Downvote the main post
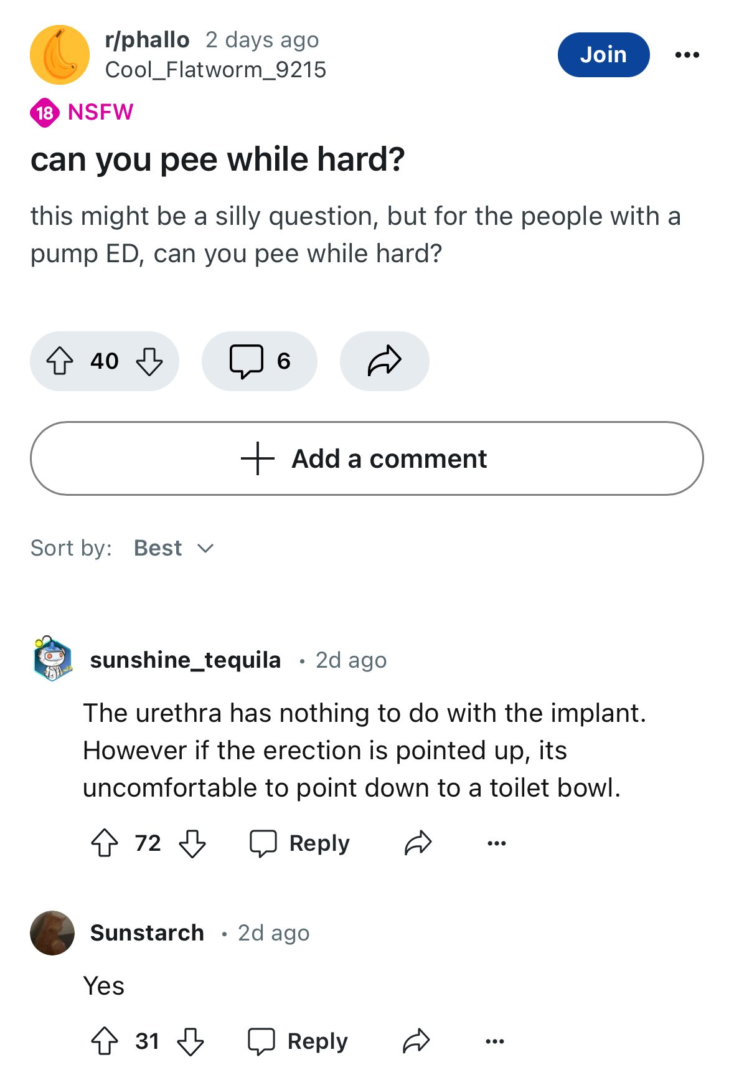 [x=149, y=361]
